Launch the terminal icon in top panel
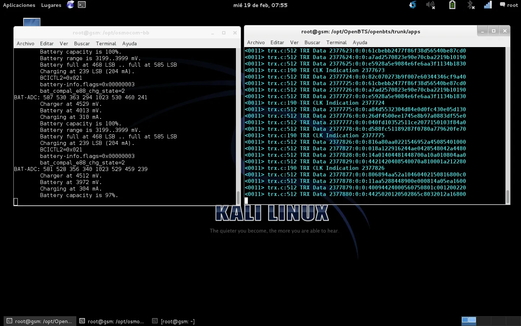Screen dimensions: 521x326 tap(82, 5)
